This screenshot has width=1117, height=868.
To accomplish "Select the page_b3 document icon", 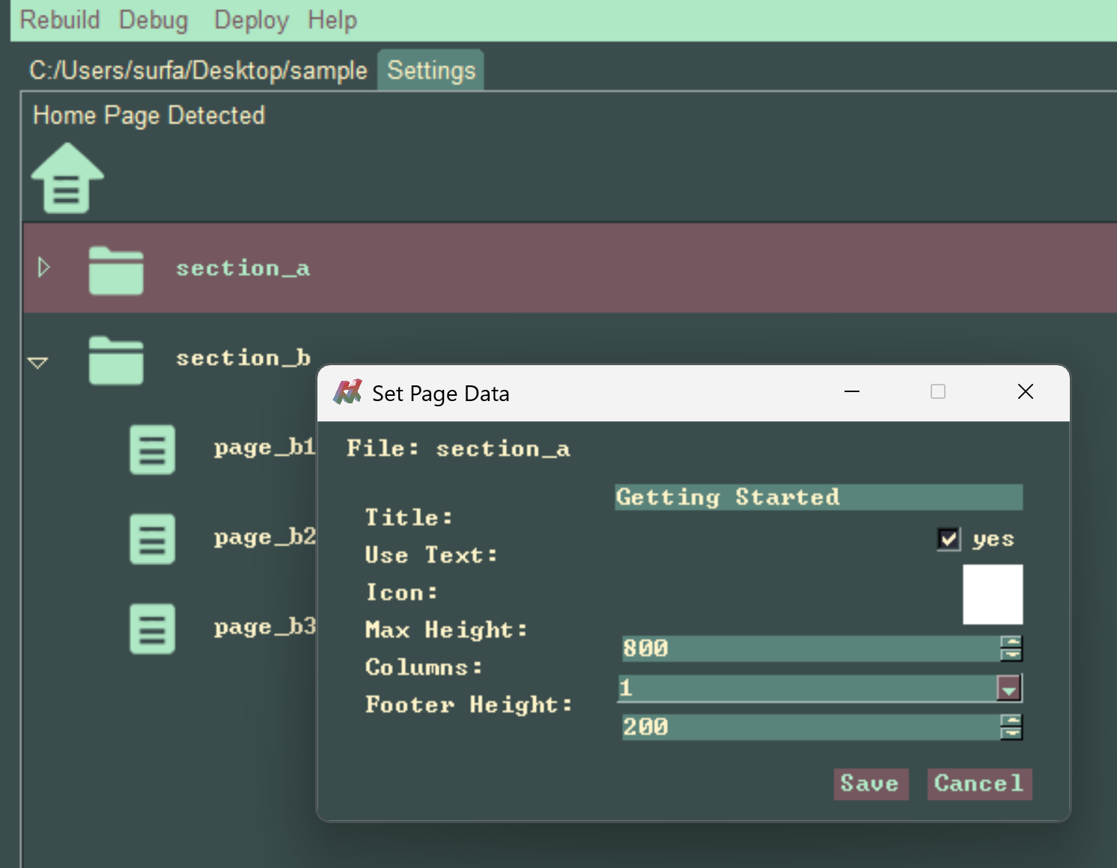I will point(152,629).
